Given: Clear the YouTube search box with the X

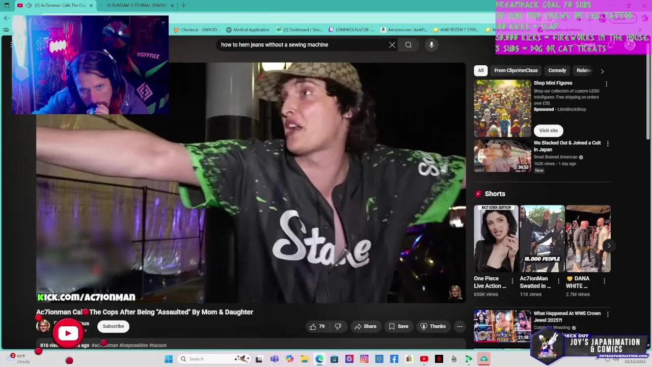Looking at the screenshot, I should click(392, 45).
